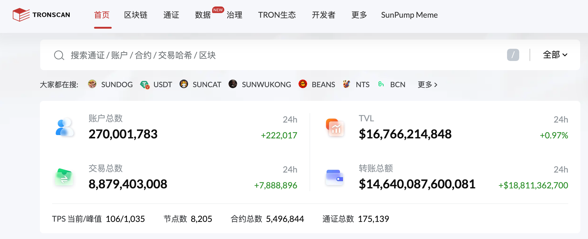The width and height of the screenshot is (588, 239).
Task: Open the 开发者 menu
Action: click(x=324, y=15)
